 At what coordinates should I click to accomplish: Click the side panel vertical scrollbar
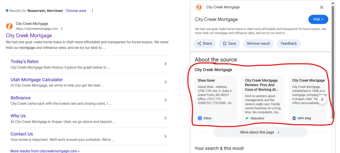click(333, 62)
